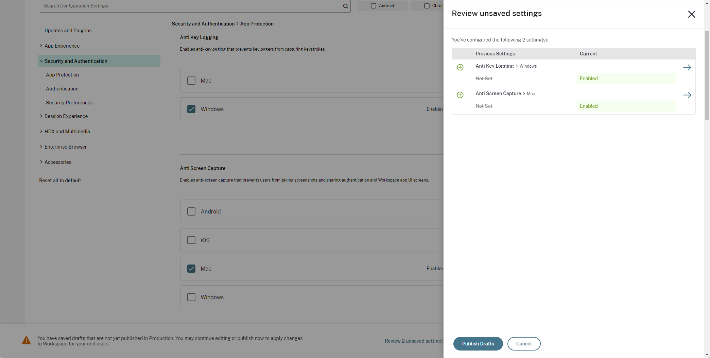Select Authentication in the sidebar
Image resolution: width=710 pixels, height=358 pixels.
[62, 89]
